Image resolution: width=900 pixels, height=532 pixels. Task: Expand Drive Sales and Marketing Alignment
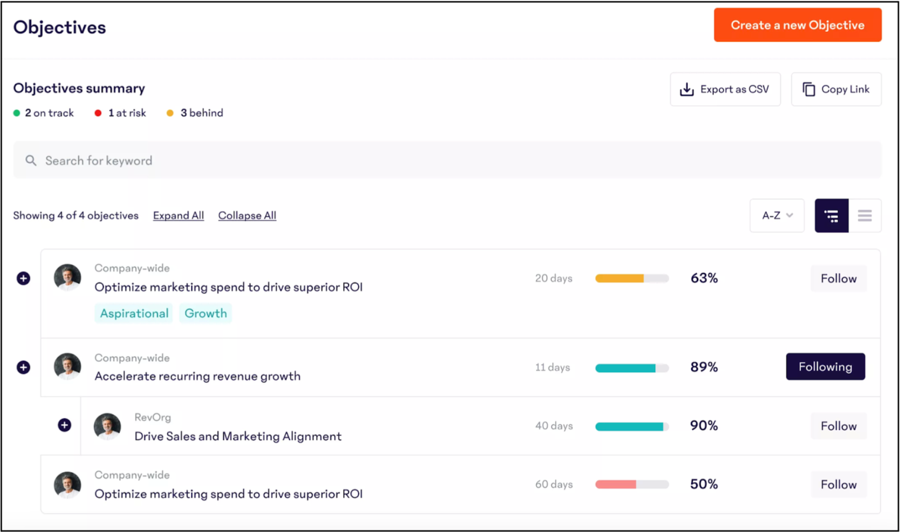tap(64, 425)
